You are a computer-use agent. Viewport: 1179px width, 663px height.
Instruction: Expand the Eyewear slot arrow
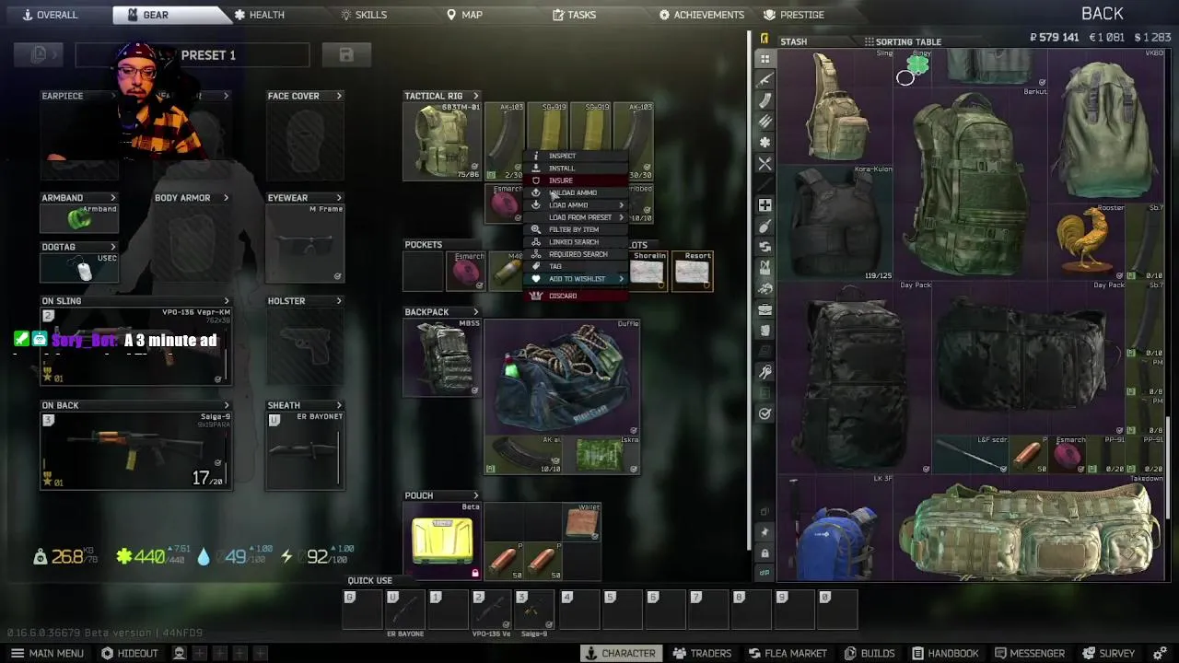click(x=339, y=198)
